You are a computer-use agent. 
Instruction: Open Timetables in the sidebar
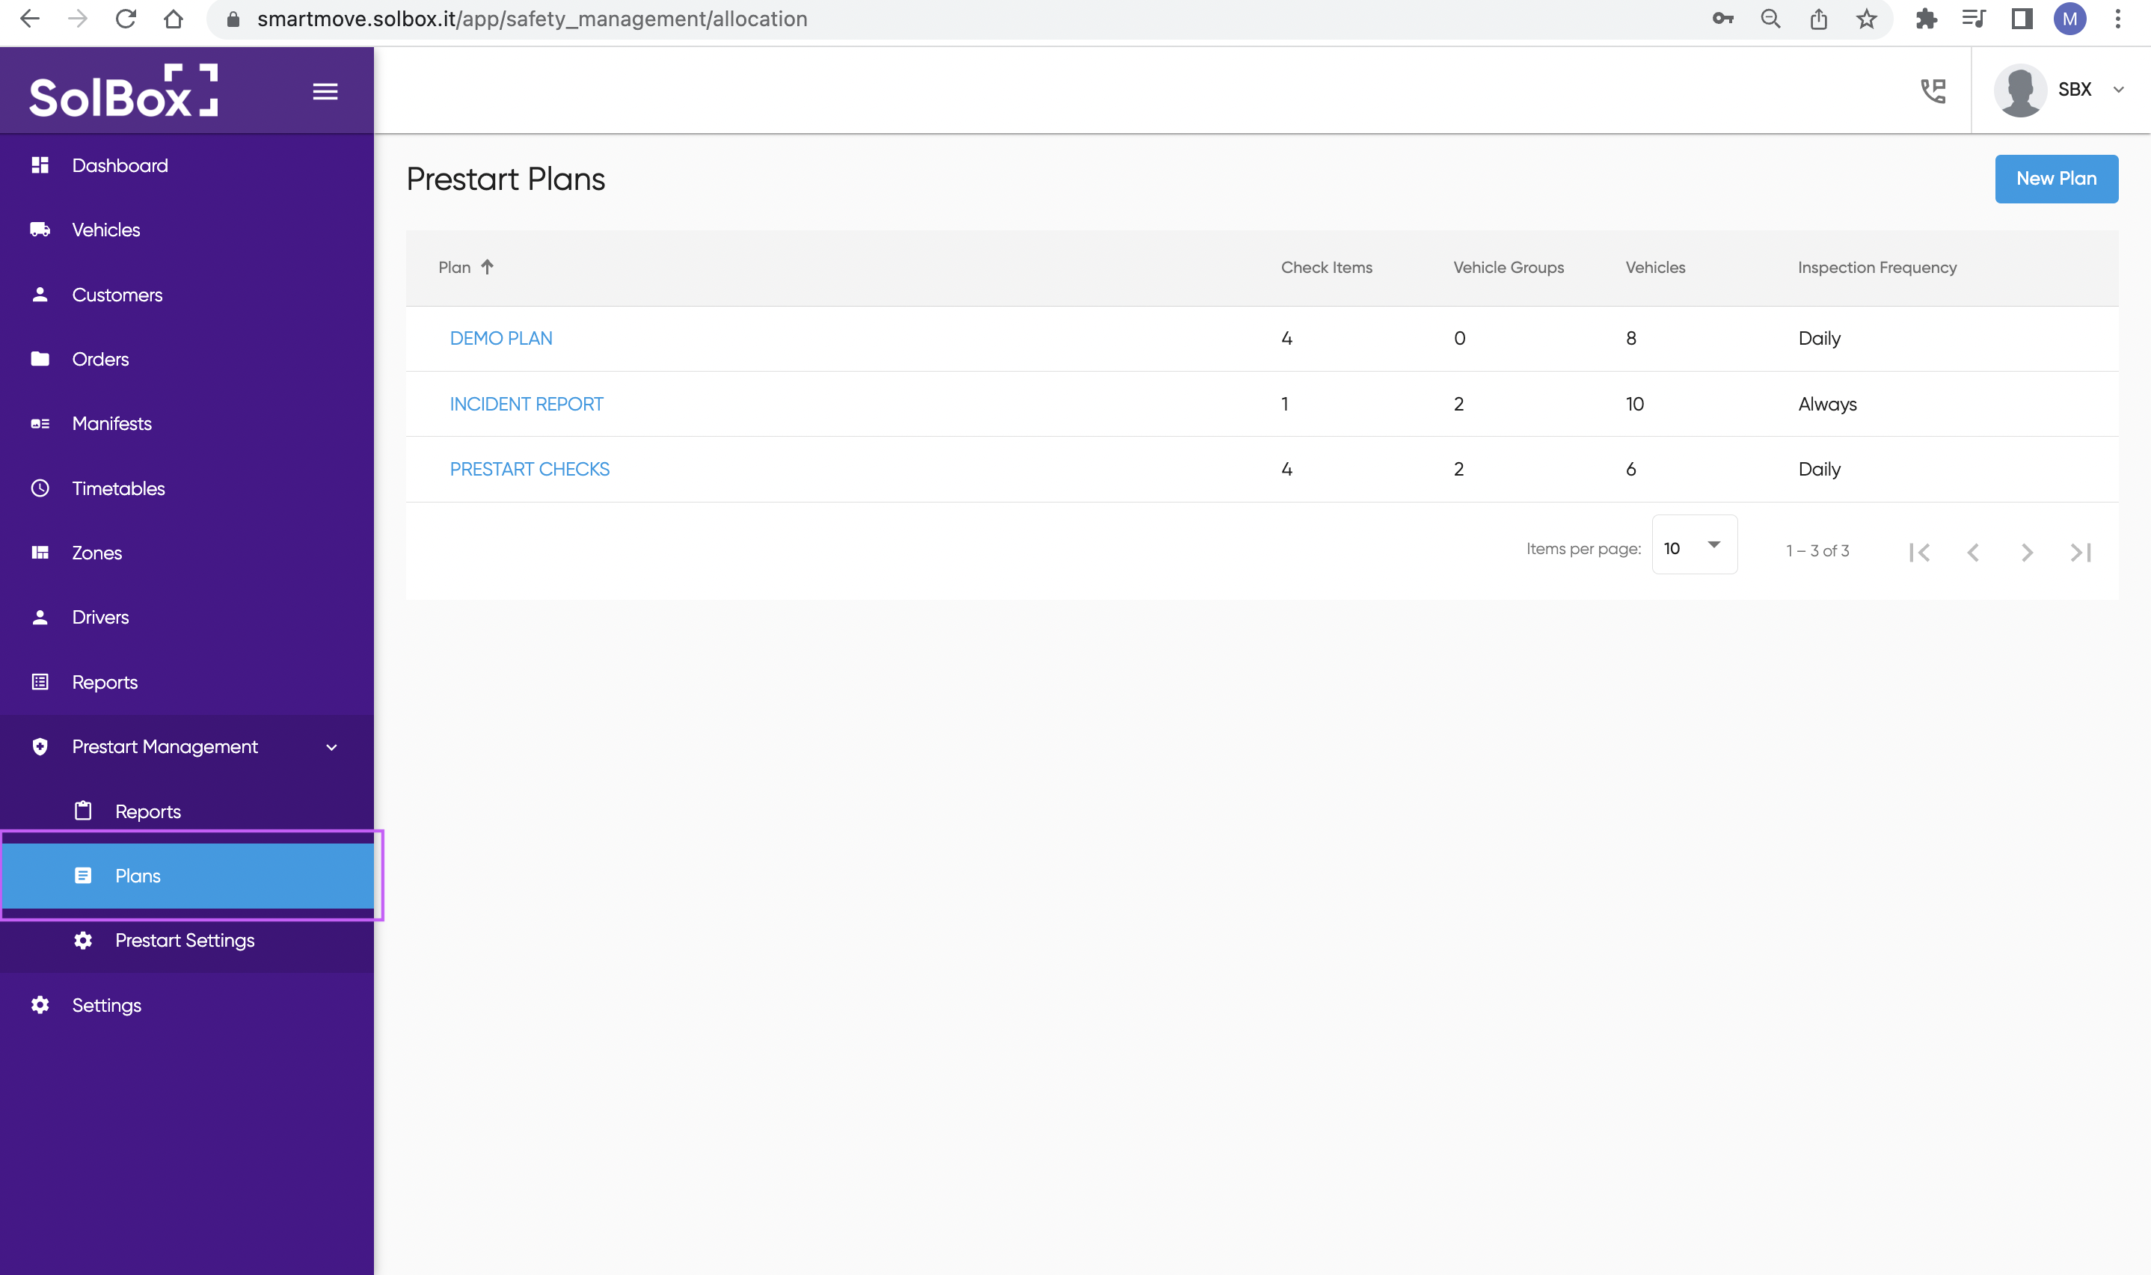(x=187, y=488)
